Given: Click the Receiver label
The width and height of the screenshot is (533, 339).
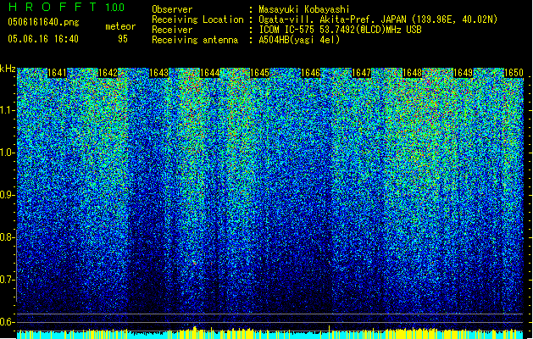Looking at the screenshot, I should click(x=172, y=30).
